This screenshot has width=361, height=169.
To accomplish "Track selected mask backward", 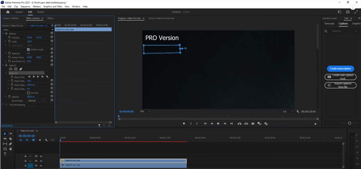I will click(34, 77).
